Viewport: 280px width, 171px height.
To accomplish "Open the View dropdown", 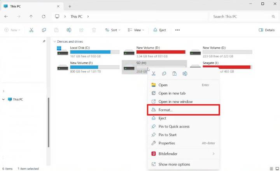I will pyautogui.click(x=136, y=30).
